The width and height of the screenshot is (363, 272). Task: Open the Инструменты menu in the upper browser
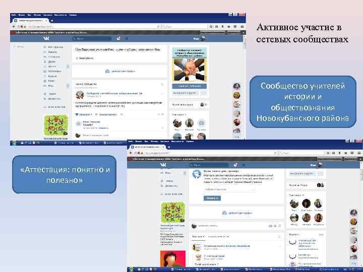coord(60,15)
